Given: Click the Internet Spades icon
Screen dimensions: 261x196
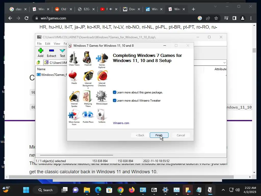Looking at the screenshot, I should 74,96.
